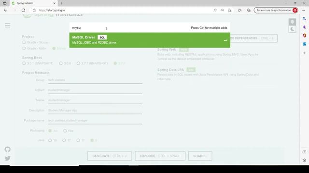The height and width of the screenshot is (173, 309).
Task: Select Spring Boot 3.0.0 radio
Action: tap(61, 63)
